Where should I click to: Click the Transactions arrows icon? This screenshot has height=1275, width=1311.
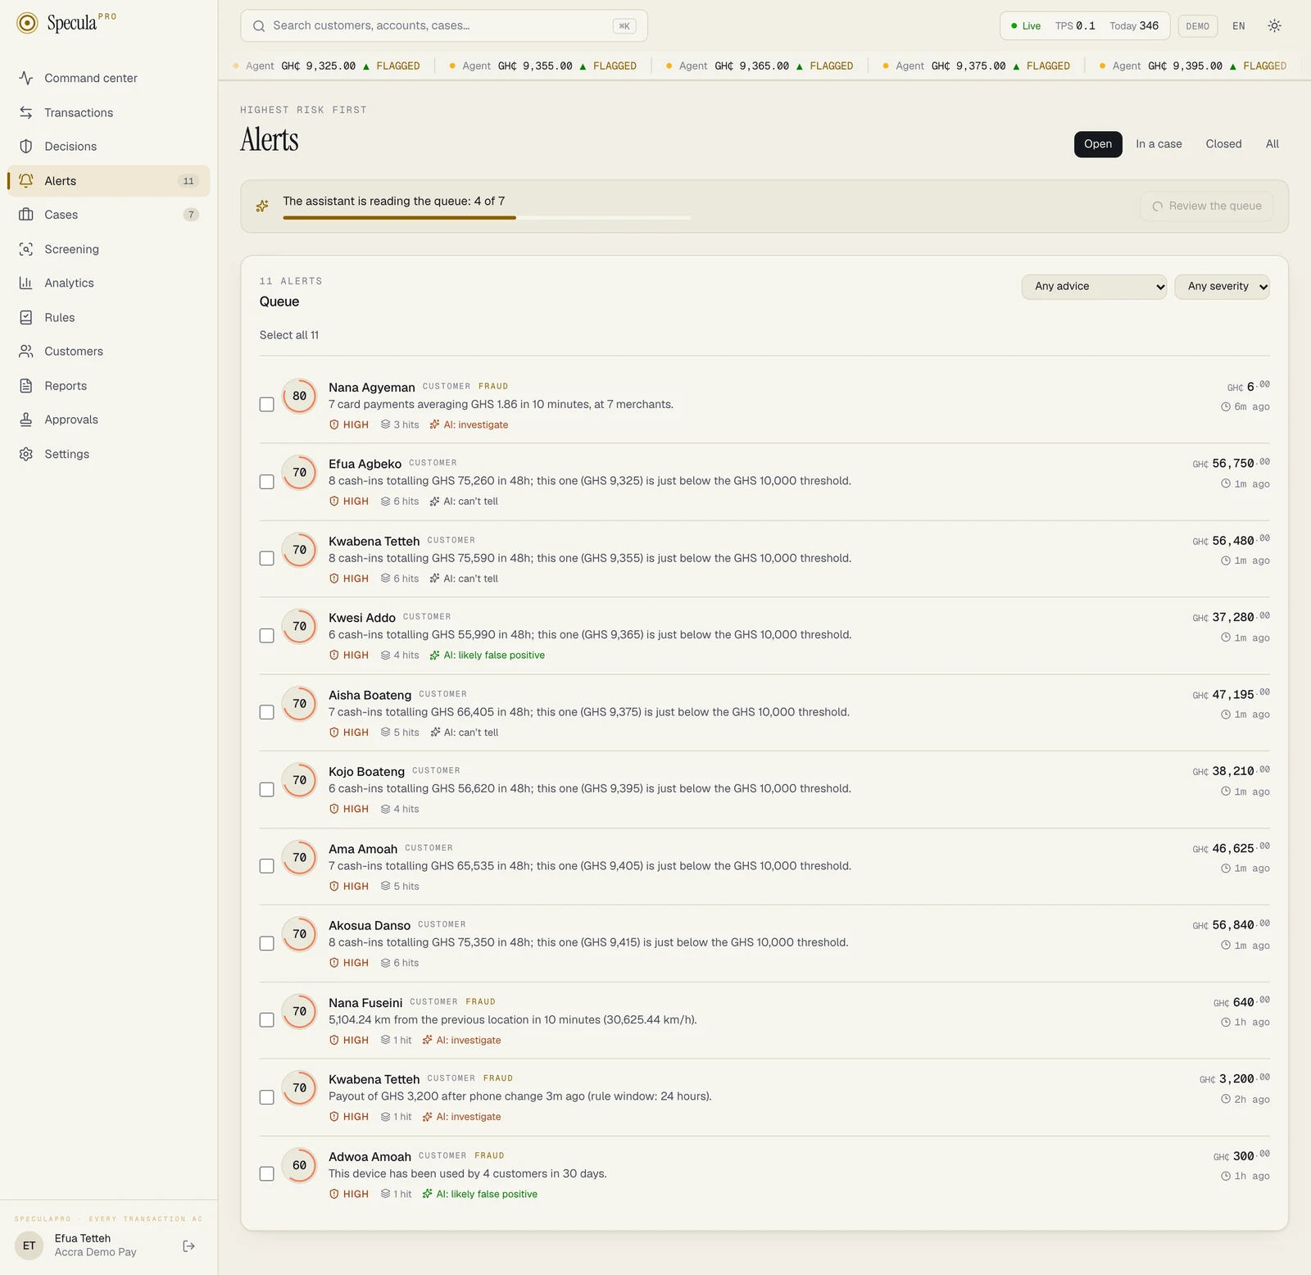coord(26,112)
